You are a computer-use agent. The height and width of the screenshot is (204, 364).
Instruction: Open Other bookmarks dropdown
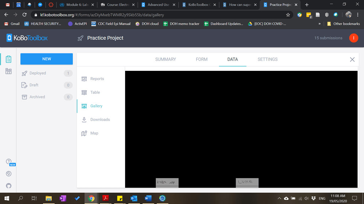pyautogui.click(x=343, y=24)
